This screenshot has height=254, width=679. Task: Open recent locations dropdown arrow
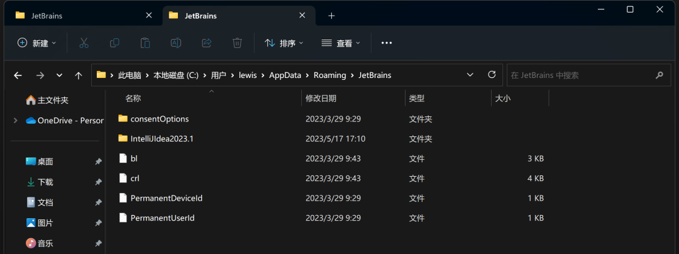tap(59, 75)
